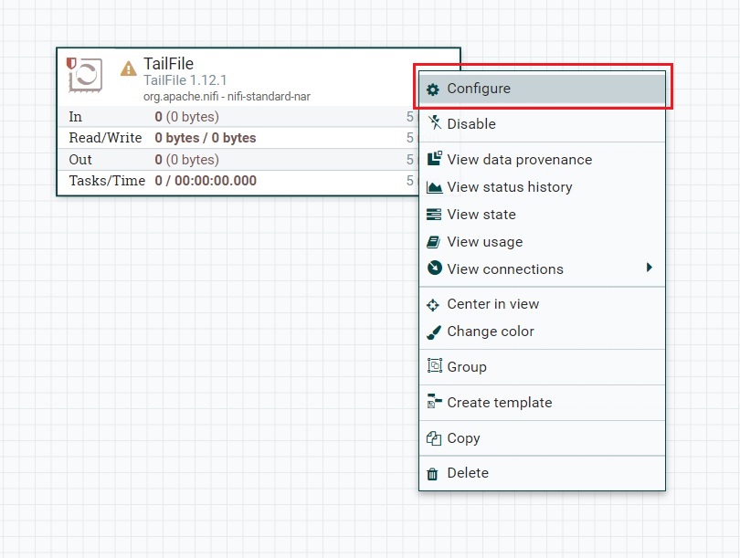
Task: Click the Create template icon
Action: (x=434, y=401)
